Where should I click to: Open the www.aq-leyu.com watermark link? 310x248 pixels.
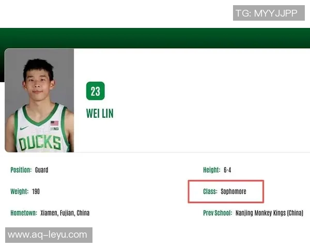point(49,235)
